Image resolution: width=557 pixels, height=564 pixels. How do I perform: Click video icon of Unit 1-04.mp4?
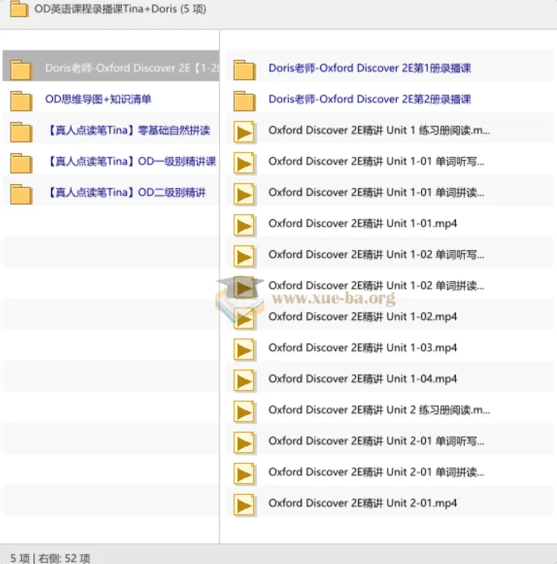tap(245, 381)
